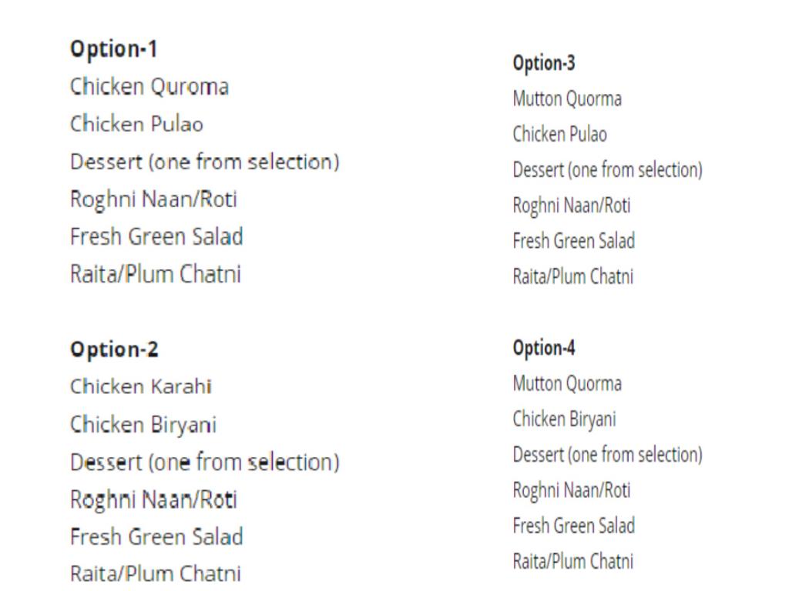Click Roghni Naan/Roti in Option-1
The width and height of the screenshot is (789, 591).
[x=153, y=200]
